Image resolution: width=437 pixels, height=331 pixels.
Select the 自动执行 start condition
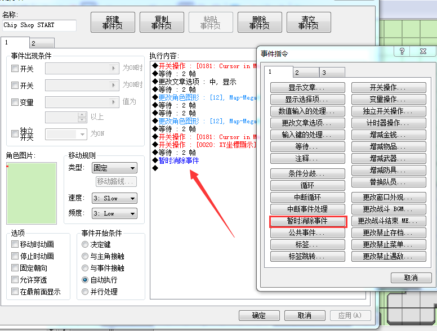[x=85, y=280]
